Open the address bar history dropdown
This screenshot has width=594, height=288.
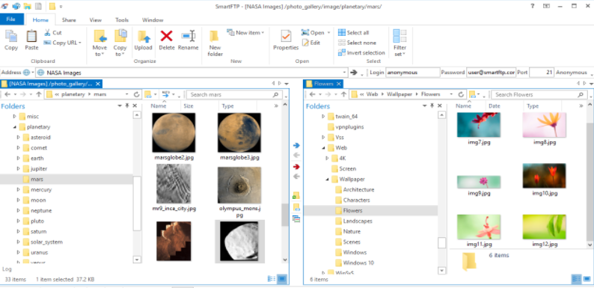[x=344, y=73]
